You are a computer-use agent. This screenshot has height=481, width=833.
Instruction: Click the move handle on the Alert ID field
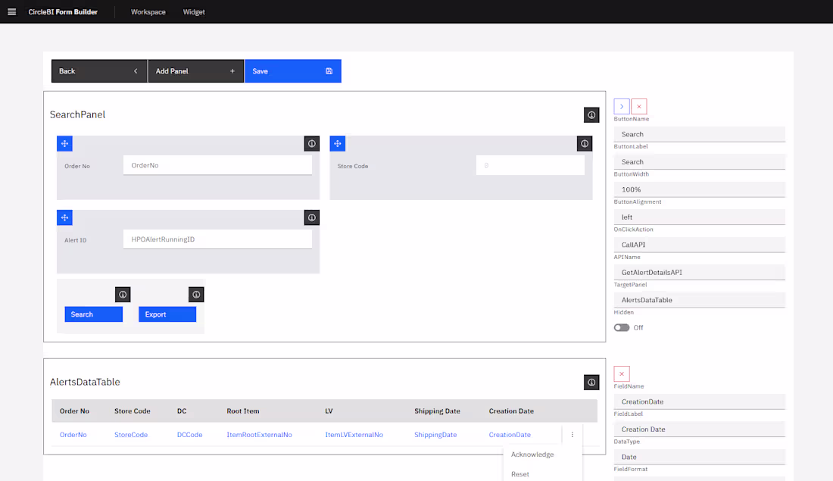click(x=64, y=217)
